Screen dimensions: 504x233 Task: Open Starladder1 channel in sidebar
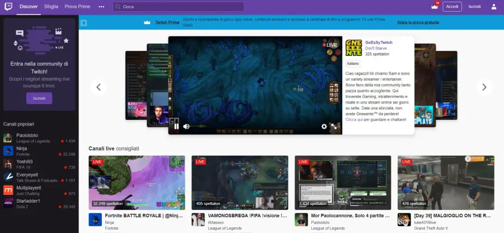(x=39, y=203)
